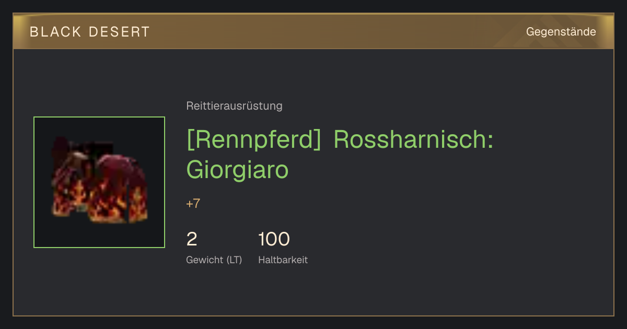Click the Haltbarkeit label
The image size is (627, 329).
[x=283, y=260]
